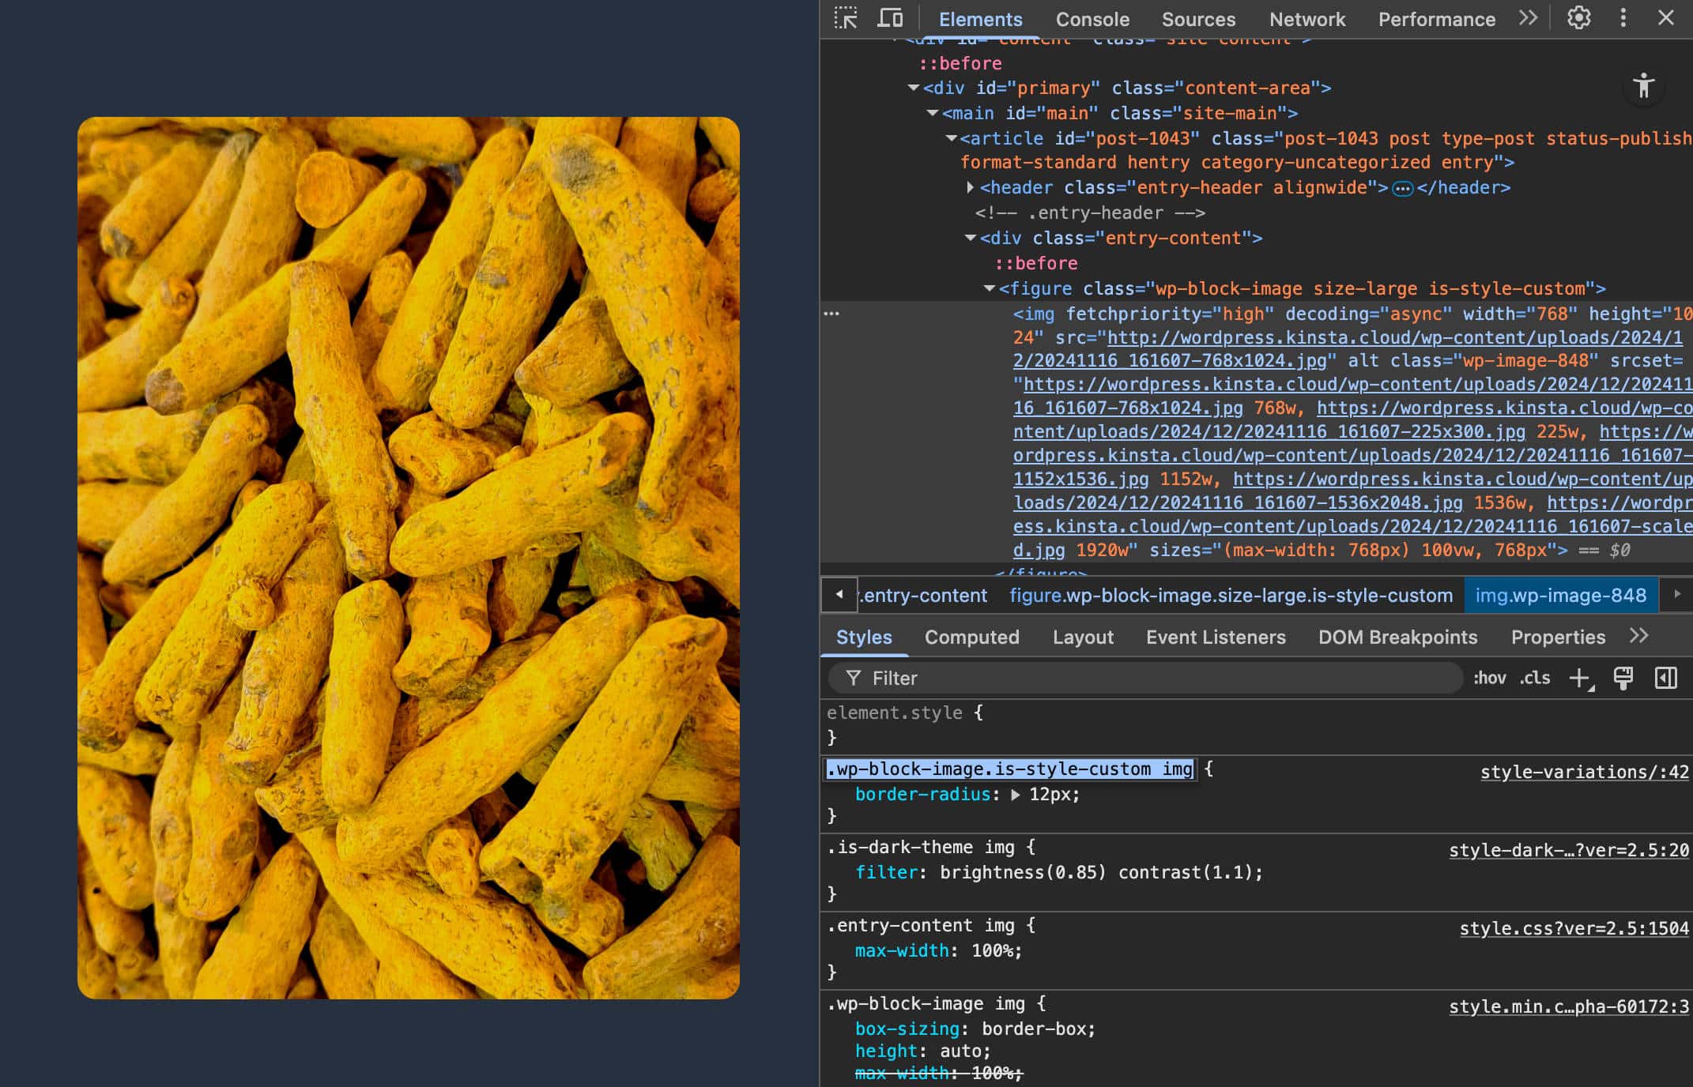Viewport: 1693px width, 1087px height.
Task: Activate the inspect element picker icon
Action: [x=846, y=18]
